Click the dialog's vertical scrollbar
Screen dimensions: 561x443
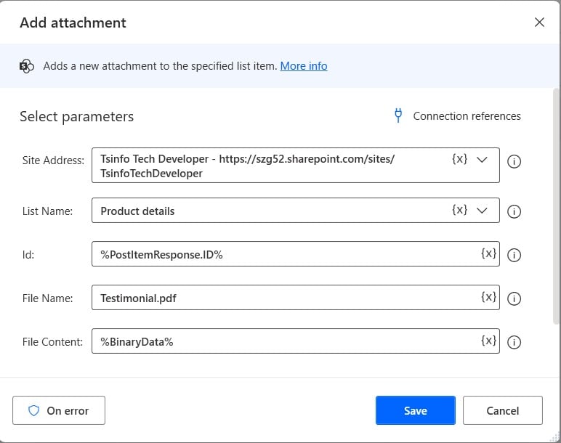(x=557, y=206)
